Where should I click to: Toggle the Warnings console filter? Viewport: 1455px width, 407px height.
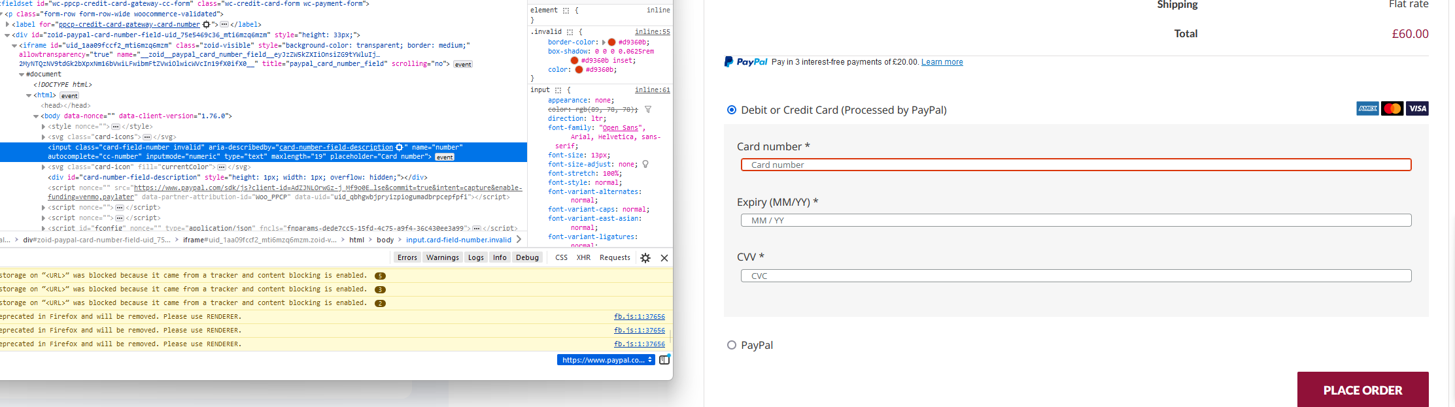pos(443,257)
